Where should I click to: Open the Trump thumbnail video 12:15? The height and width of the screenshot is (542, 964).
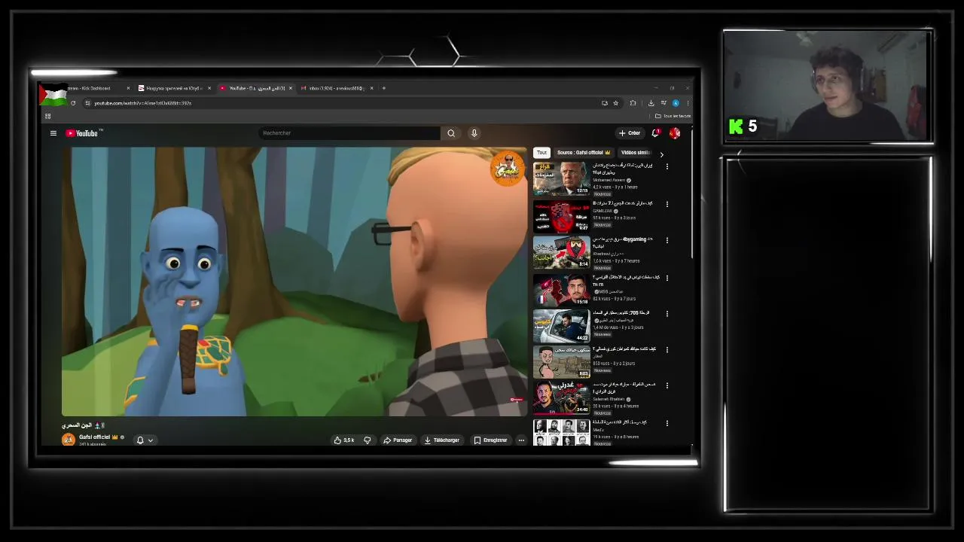(562, 179)
